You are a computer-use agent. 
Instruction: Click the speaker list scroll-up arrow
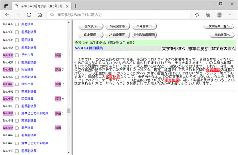(69, 22)
